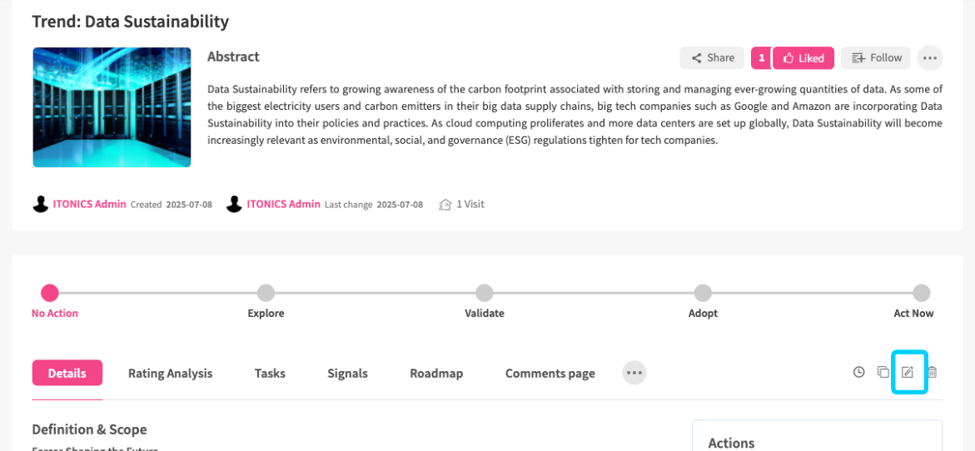The image size is (975, 451).
Task: Expand the extra tabs ellipsis menu
Action: click(634, 373)
